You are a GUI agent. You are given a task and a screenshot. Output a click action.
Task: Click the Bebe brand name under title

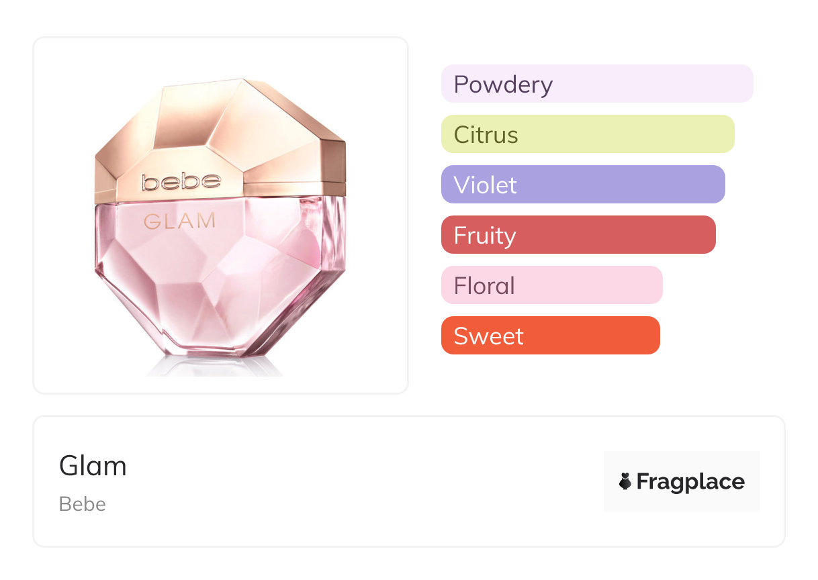(x=82, y=504)
